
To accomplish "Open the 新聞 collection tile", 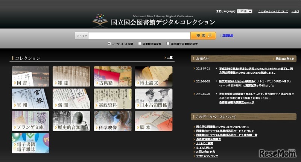I will pyautogui.click(x=71, y=99).
